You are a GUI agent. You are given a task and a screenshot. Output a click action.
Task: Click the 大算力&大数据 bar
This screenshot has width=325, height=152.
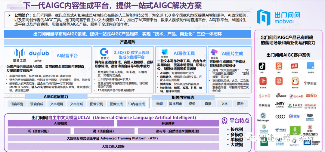tap(113, 146)
